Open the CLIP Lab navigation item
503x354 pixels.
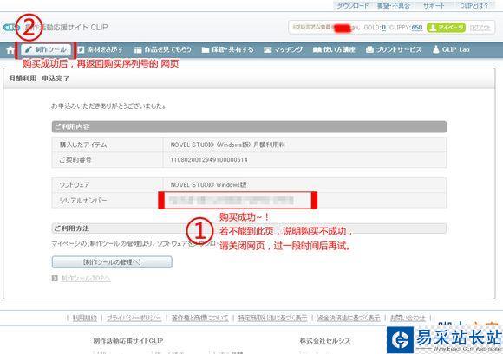(x=451, y=49)
